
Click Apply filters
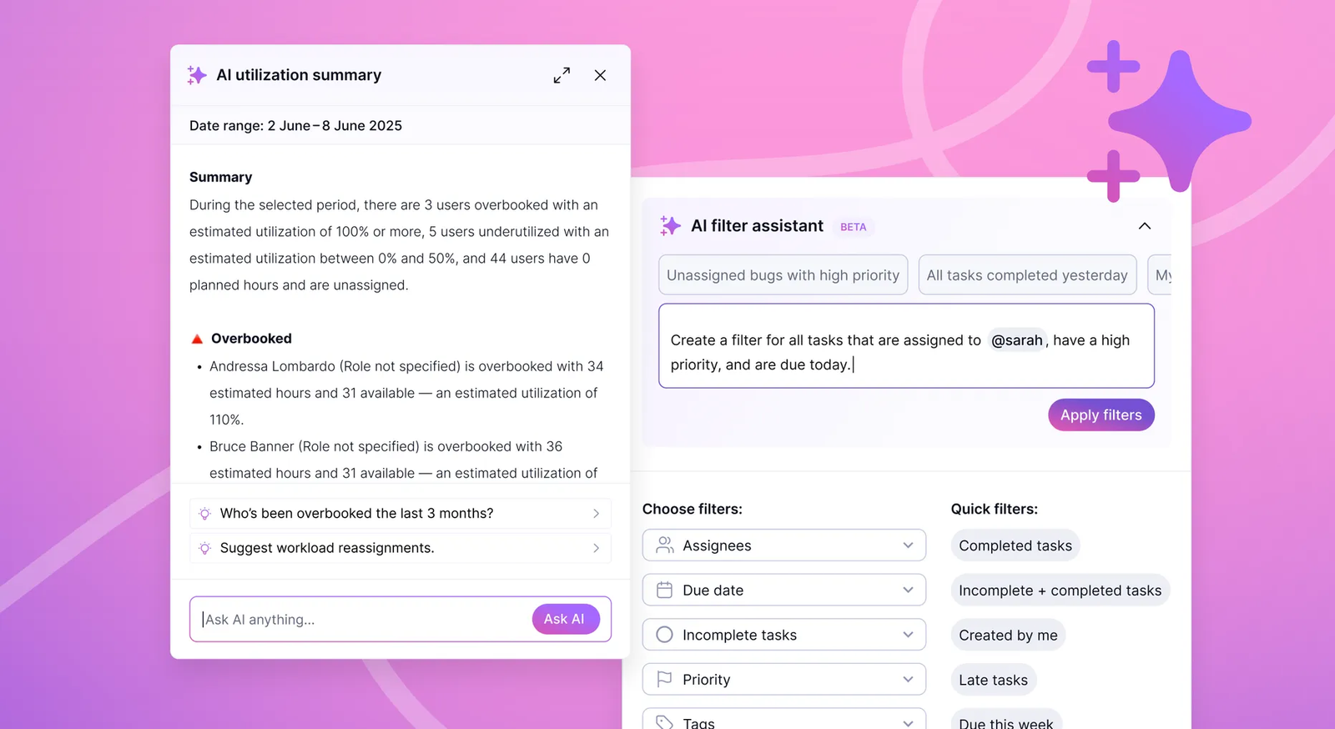(x=1101, y=415)
